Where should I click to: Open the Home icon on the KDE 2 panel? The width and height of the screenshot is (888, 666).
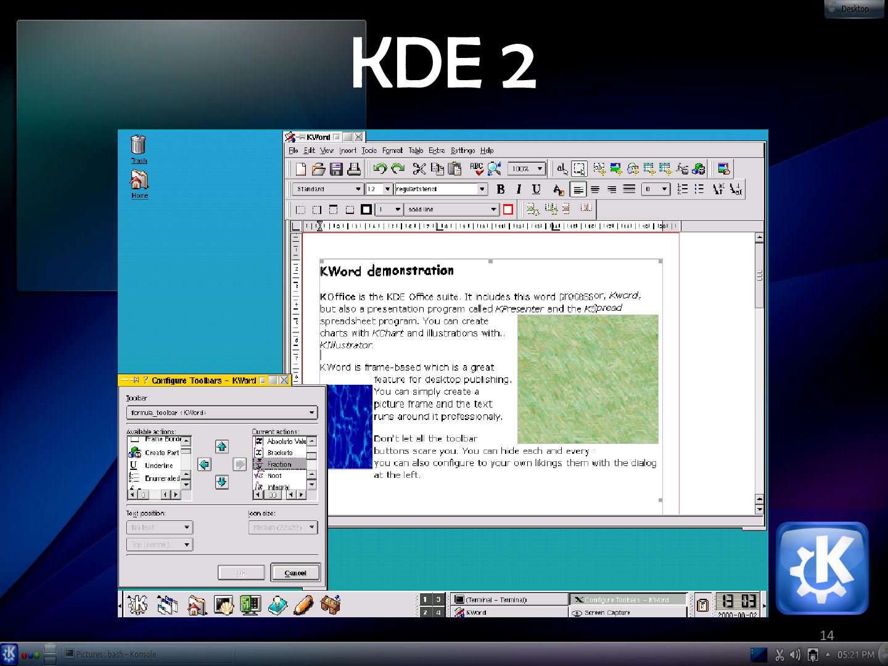(x=197, y=605)
